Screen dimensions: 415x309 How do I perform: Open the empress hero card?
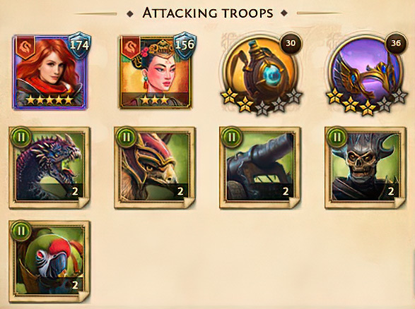155,72
